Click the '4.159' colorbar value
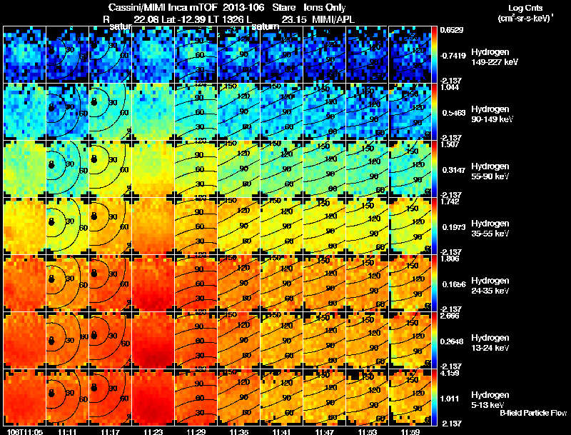 click(x=450, y=373)
